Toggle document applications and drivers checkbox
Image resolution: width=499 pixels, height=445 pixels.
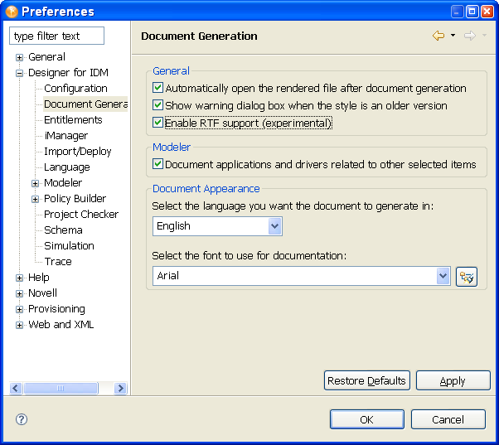pos(157,164)
